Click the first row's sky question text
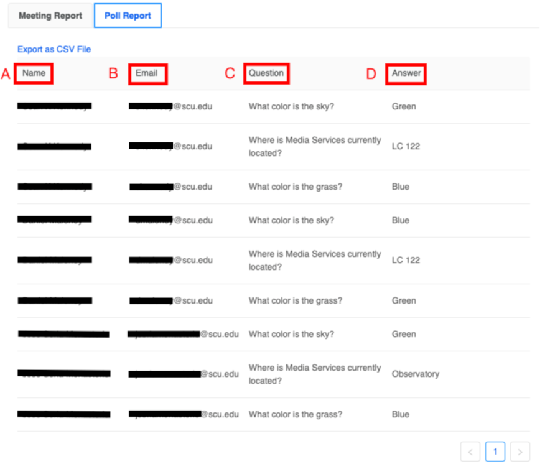 tap(291, 106)
